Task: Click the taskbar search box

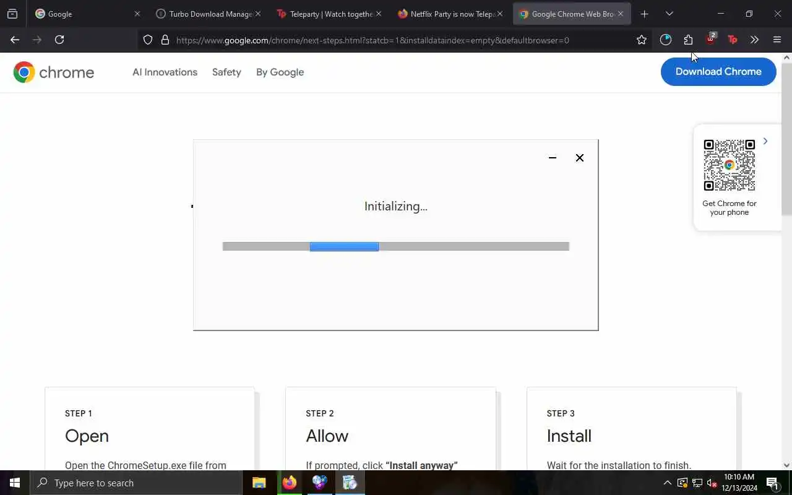Action: click(136, 483)
